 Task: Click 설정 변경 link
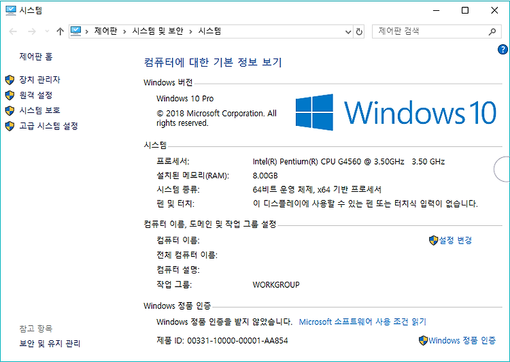point(456,240)
